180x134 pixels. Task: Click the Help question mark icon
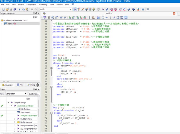coord(143,9)
